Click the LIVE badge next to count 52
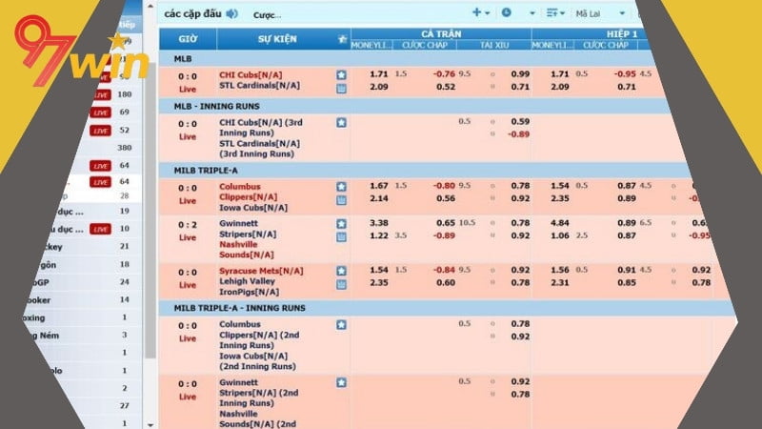762x429 pixels. [x=101, y=131]
